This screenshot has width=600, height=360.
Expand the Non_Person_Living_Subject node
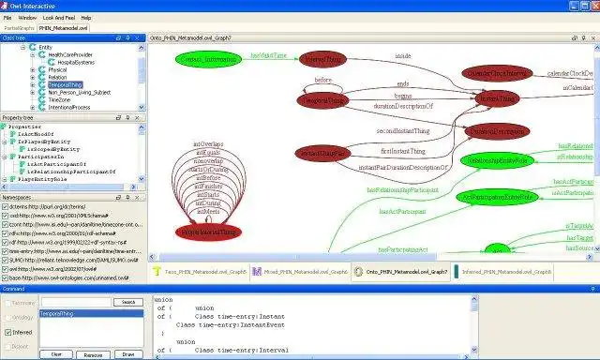pos(33,93)
